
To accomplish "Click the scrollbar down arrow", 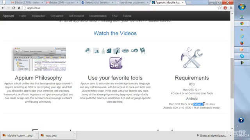I will pos(232,129).
